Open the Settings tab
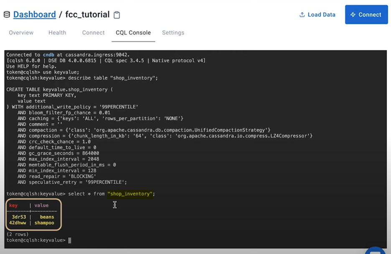The image size is (391, 254). tap(173, 32)
